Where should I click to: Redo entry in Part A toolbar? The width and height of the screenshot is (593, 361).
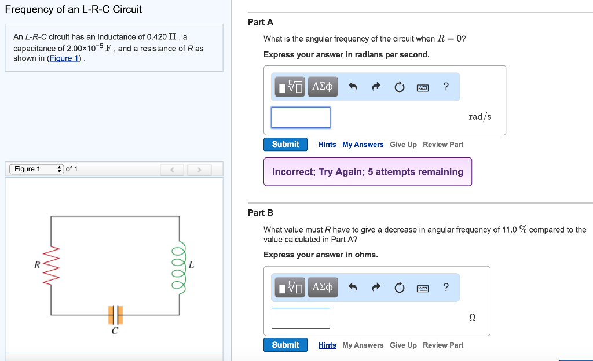tap(376, 87)
